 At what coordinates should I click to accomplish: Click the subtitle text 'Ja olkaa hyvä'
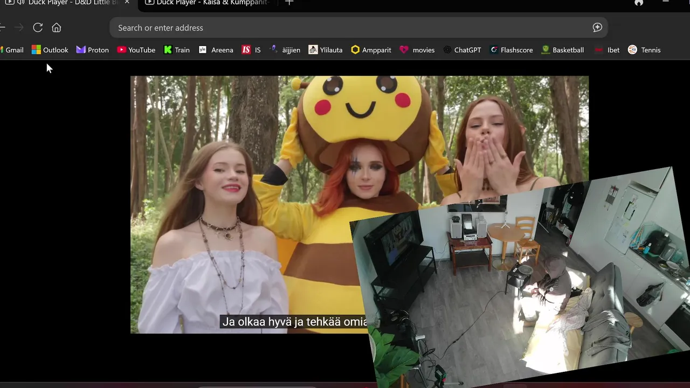256,322
